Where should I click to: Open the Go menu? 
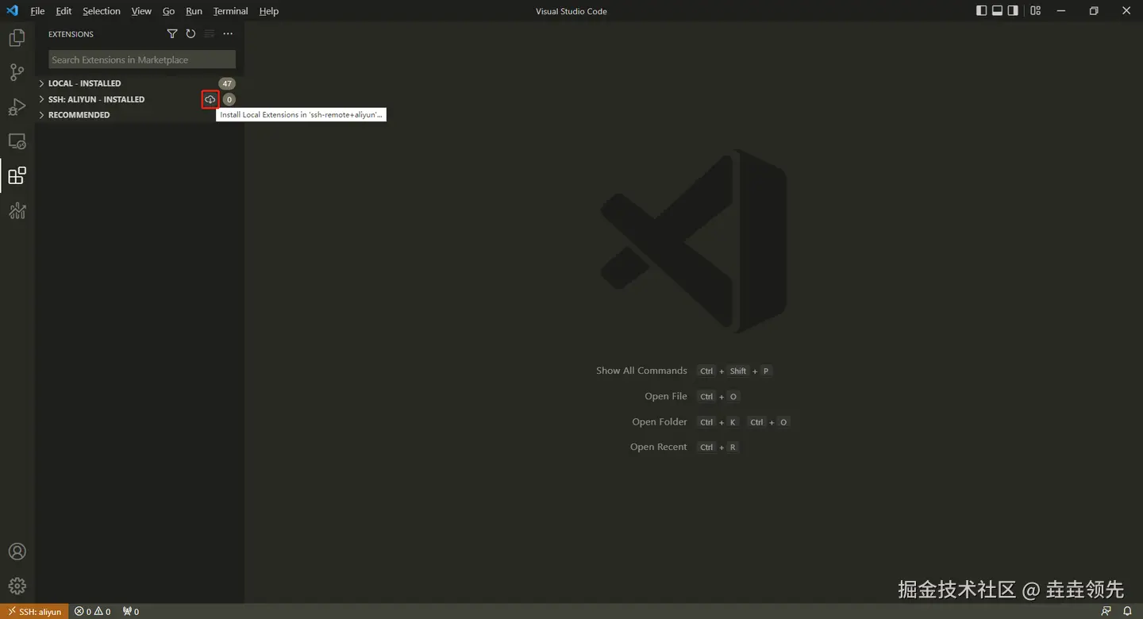tap(168, 11)
